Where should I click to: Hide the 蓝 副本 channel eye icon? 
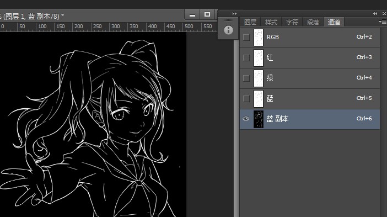click(246, 119)
